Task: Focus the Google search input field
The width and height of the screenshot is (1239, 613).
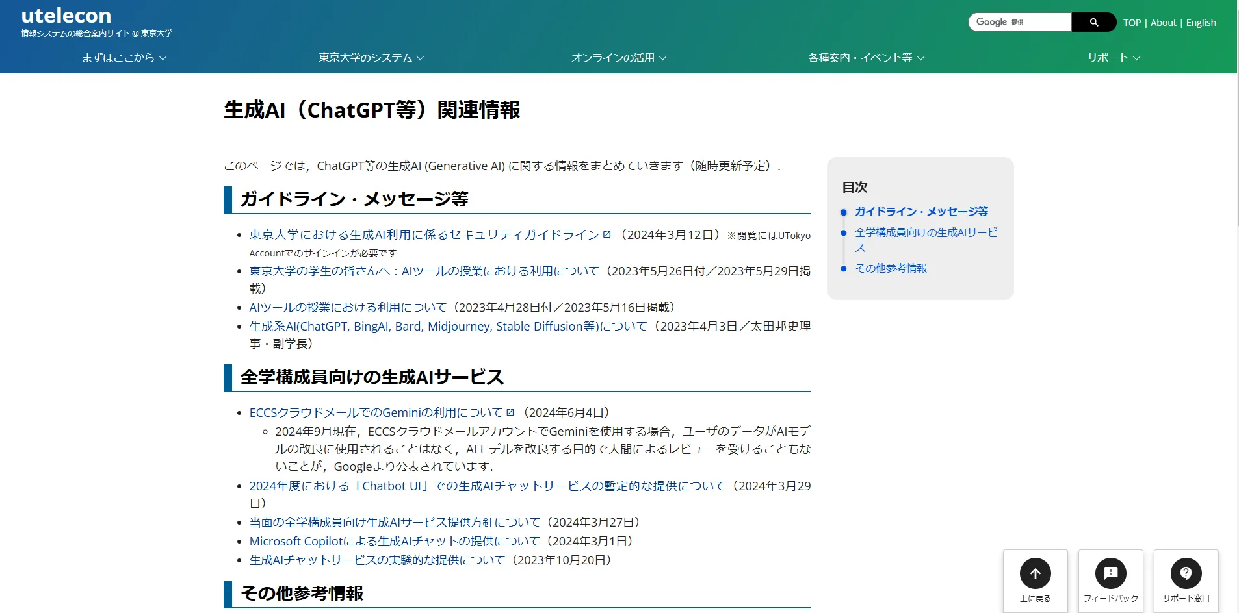Action: click(x=1020, y=22)
